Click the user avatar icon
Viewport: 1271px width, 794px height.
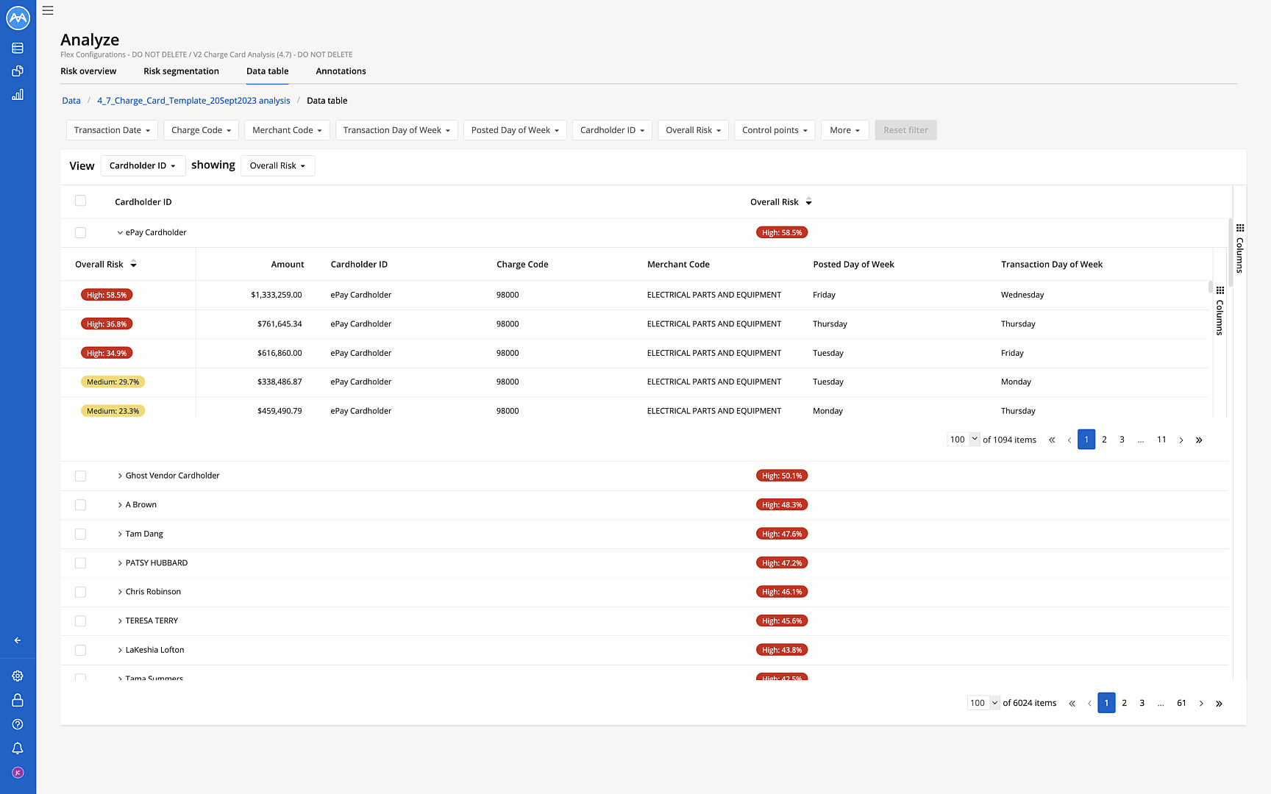(18, 773)
